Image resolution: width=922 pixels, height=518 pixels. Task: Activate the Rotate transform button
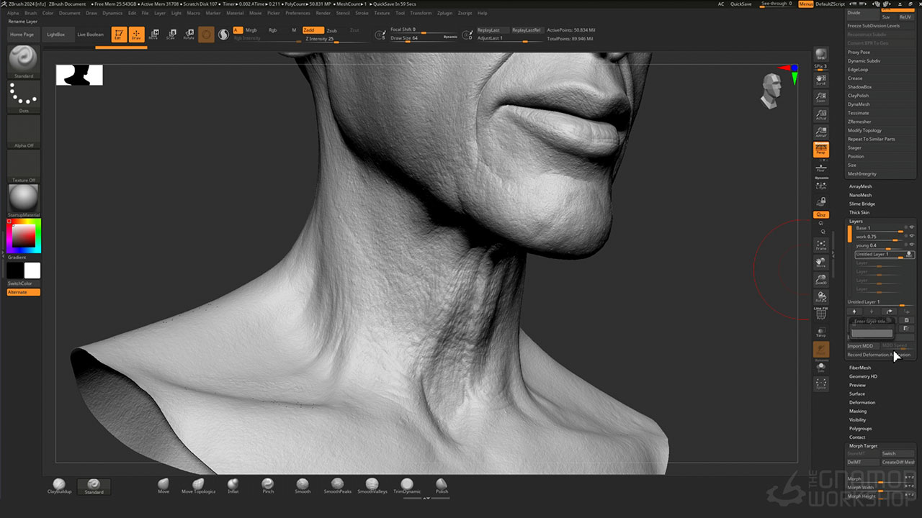coord(189,34)
